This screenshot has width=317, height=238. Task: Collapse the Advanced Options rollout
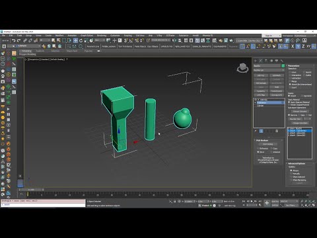(x=297, y=163)
